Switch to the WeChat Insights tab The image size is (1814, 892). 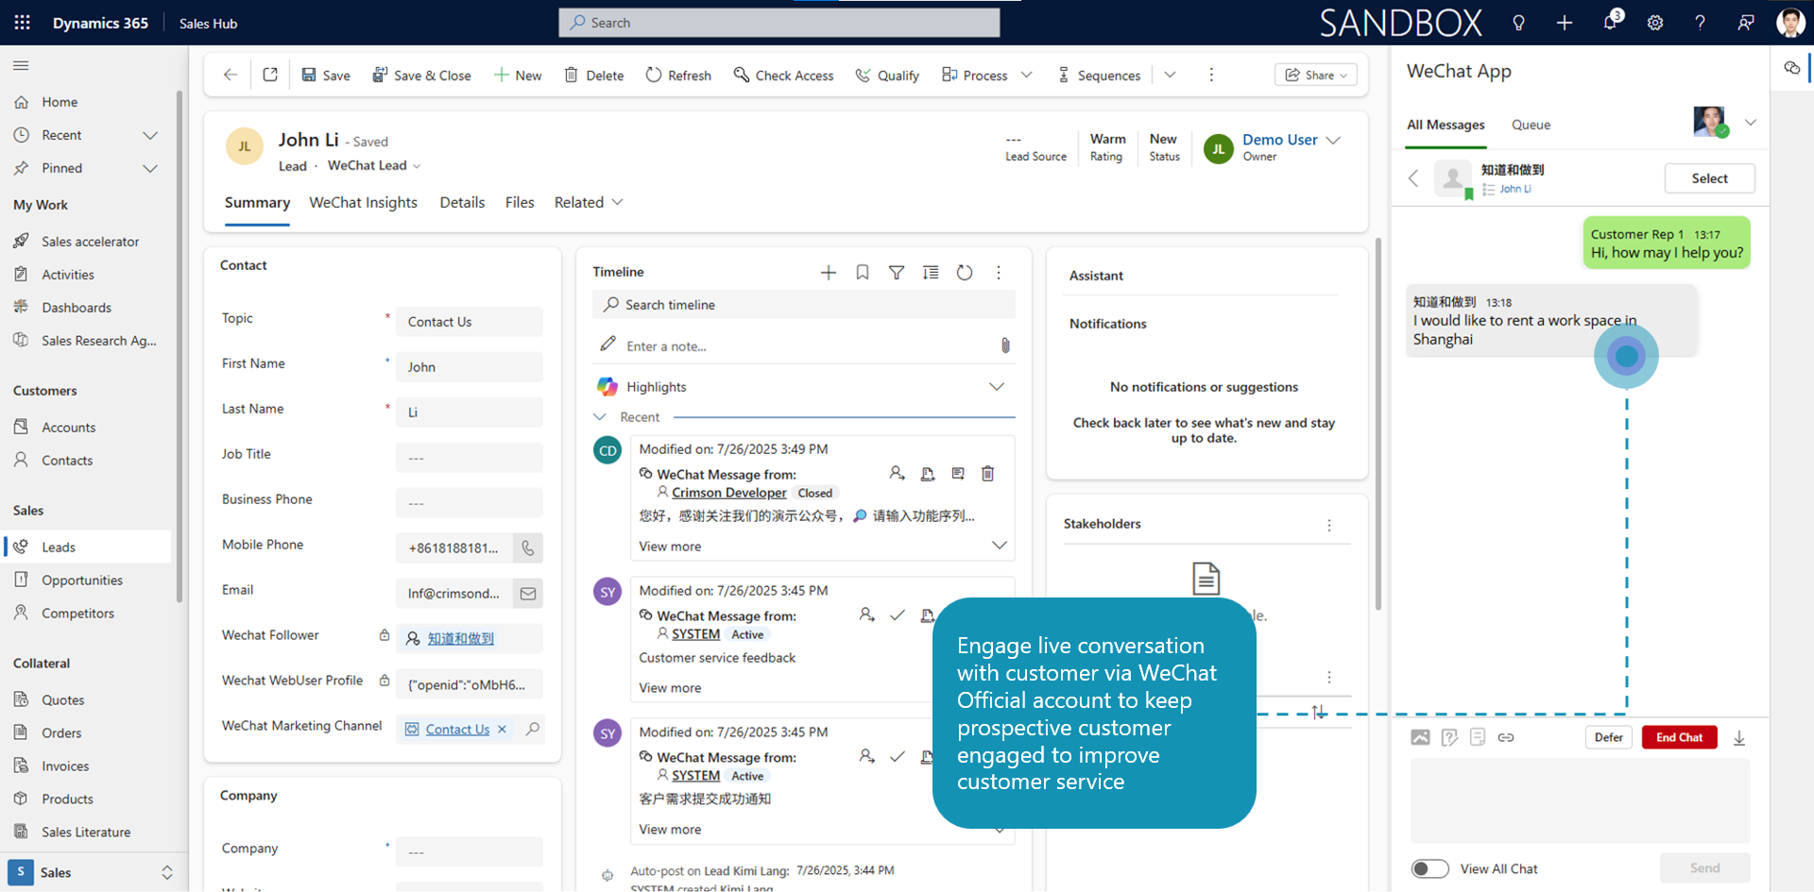[x=363, y=202]
